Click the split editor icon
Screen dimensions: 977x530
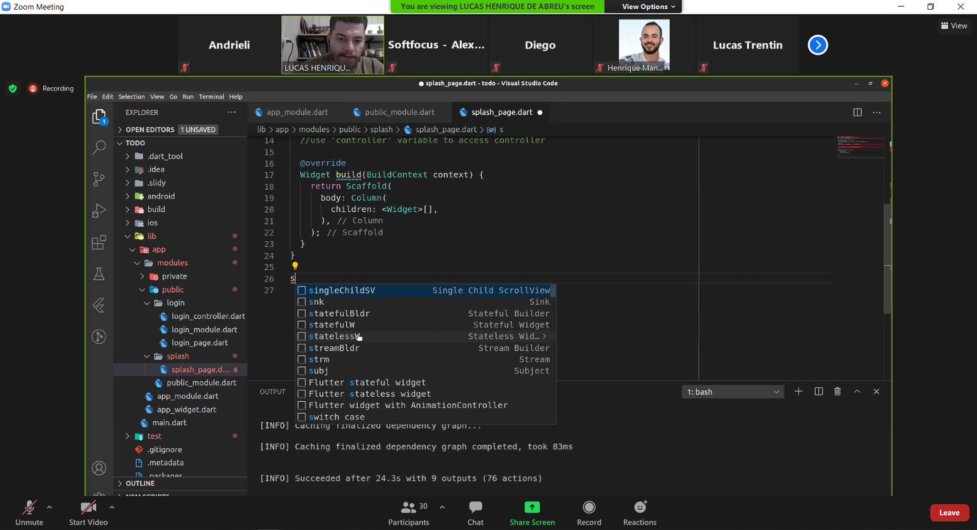click(x=857, y=112)
